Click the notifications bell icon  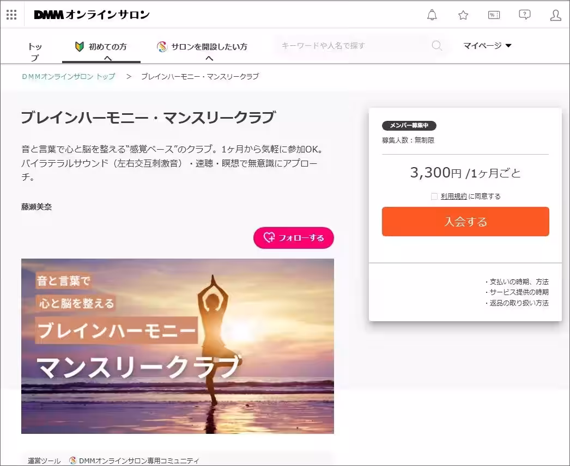(432, 15)
